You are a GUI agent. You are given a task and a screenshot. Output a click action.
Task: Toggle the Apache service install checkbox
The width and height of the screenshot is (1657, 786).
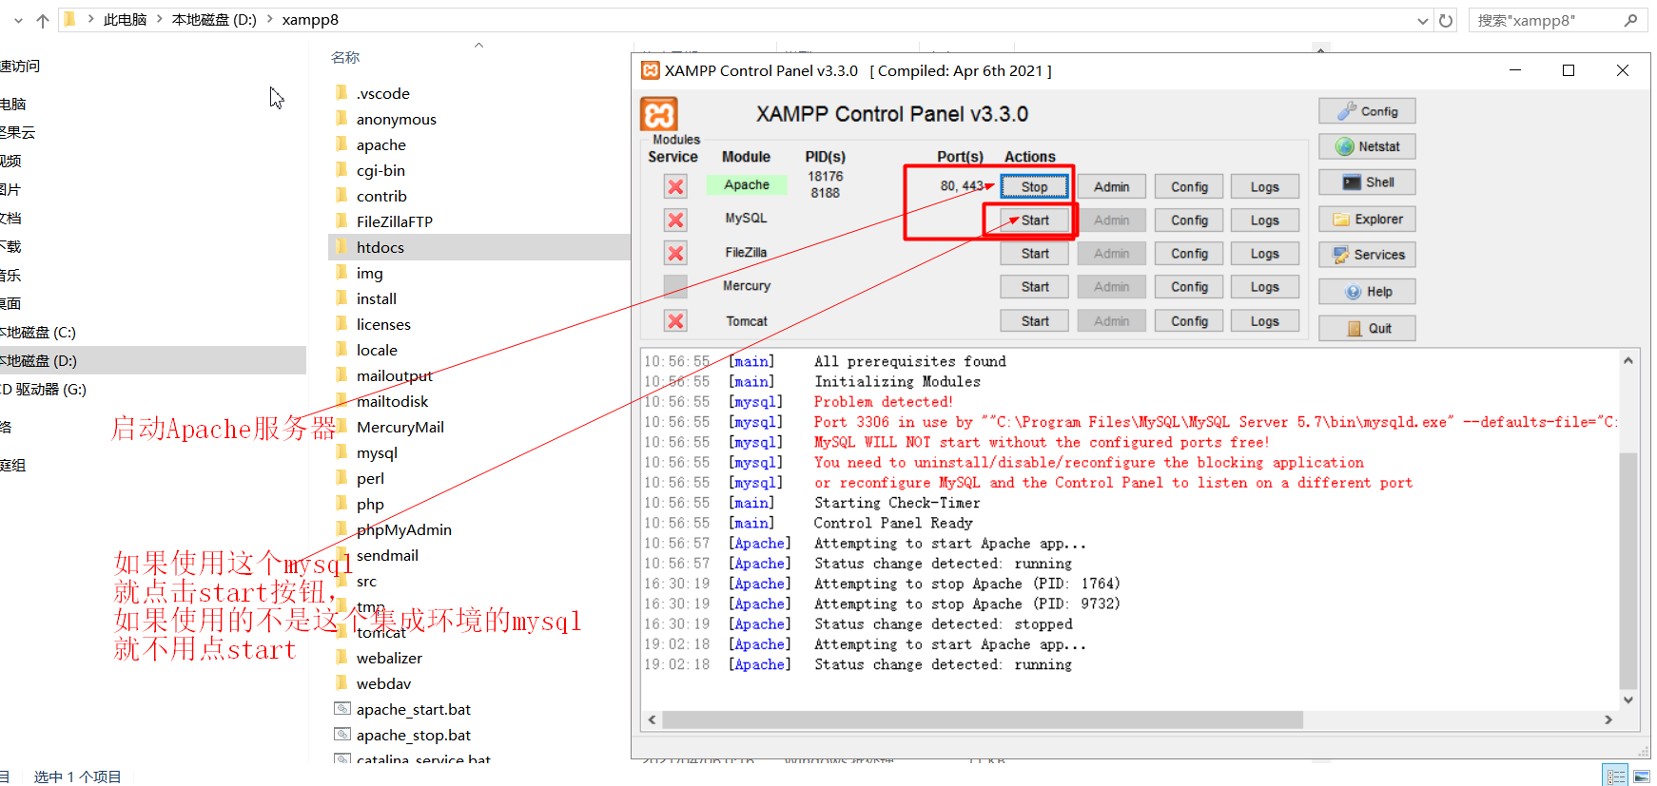pos(675,187)
